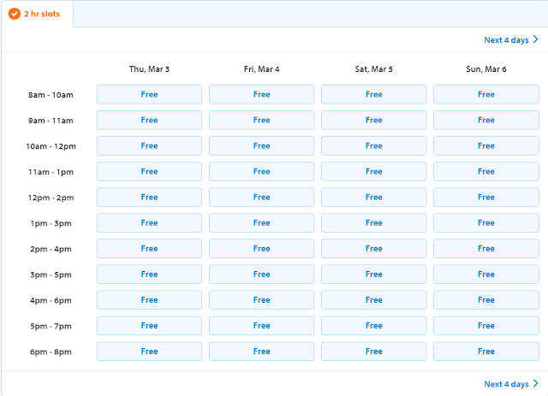Click Thu, Mar 3 1pm - 3pm Free slot

149,222
